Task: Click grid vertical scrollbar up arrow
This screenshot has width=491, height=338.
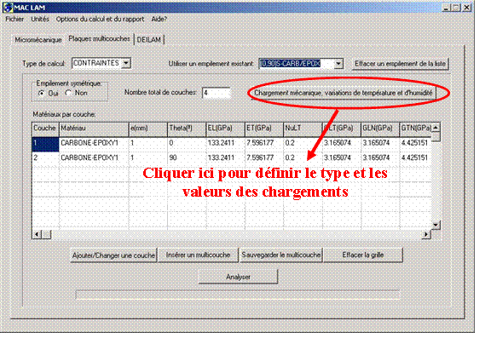Action: 436,128
